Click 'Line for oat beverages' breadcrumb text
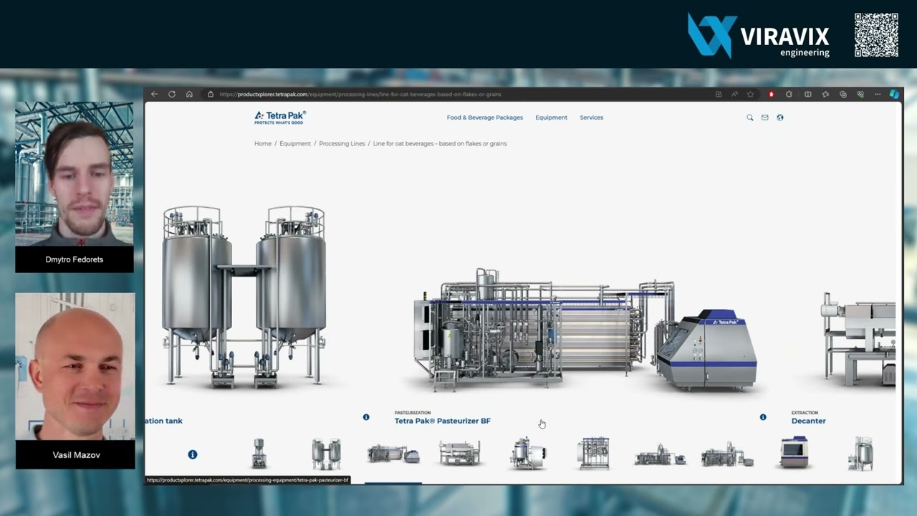 pyautogui.click(x=440, y=143)
